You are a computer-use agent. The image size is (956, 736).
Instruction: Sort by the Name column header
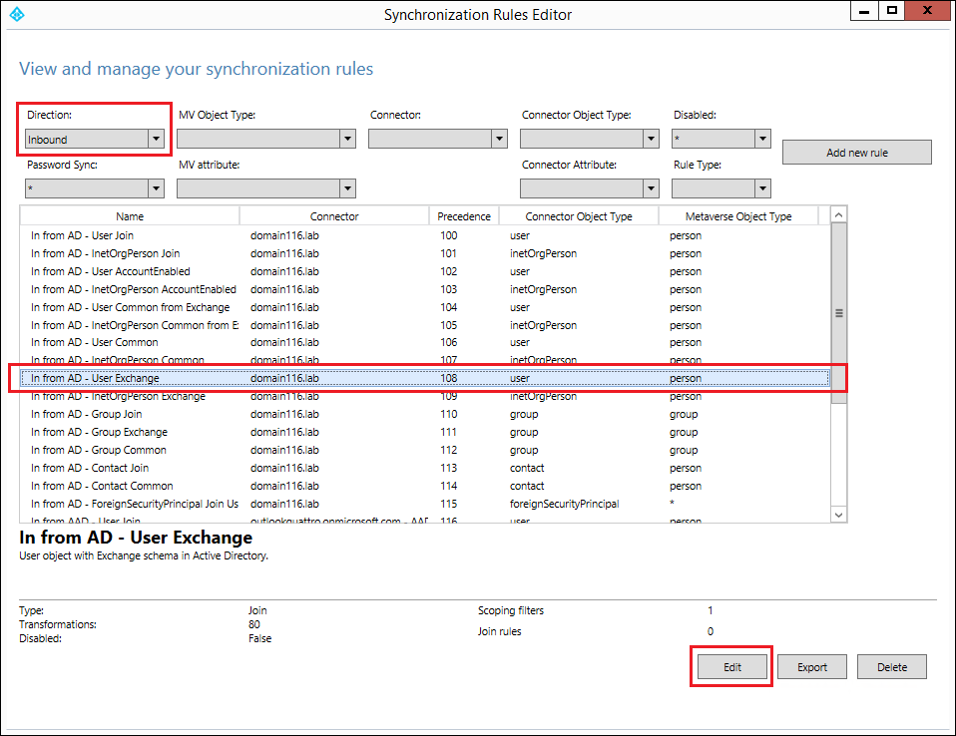(x=130, y=216)
